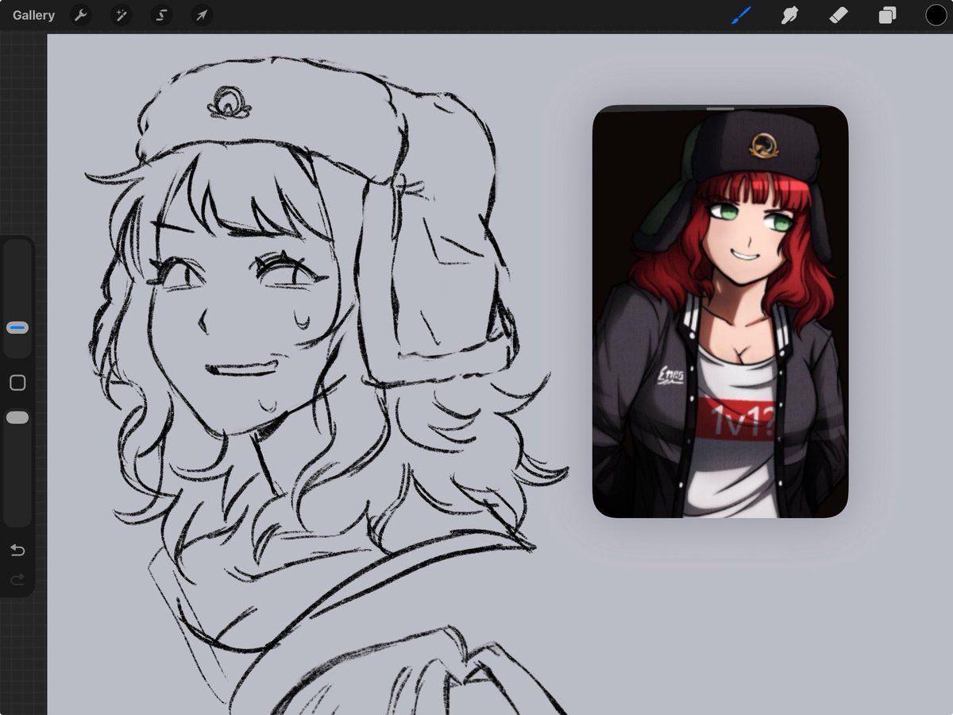Undo the last stroke
This screenshot has height=715, width=953.
[x=17, y=550]
